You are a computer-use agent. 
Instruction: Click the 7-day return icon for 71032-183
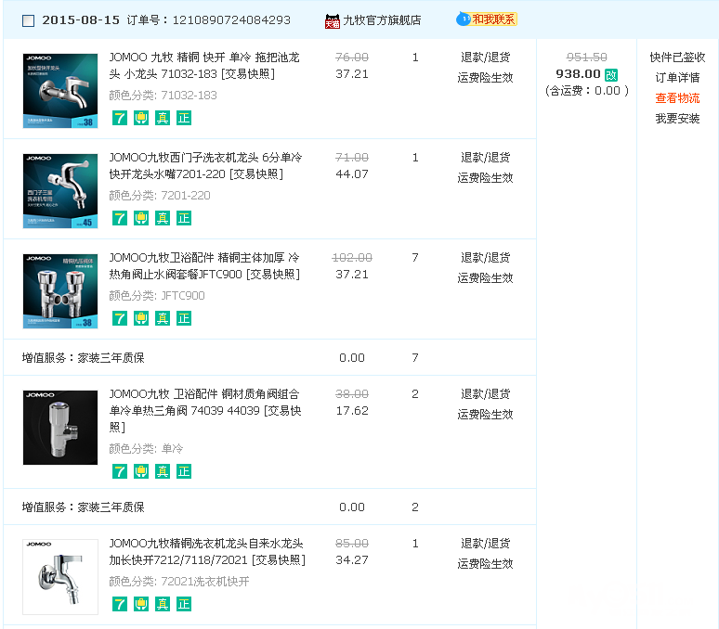(x=119, y=118)
